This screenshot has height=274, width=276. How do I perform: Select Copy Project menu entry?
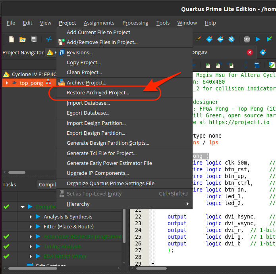pos(124,63)
